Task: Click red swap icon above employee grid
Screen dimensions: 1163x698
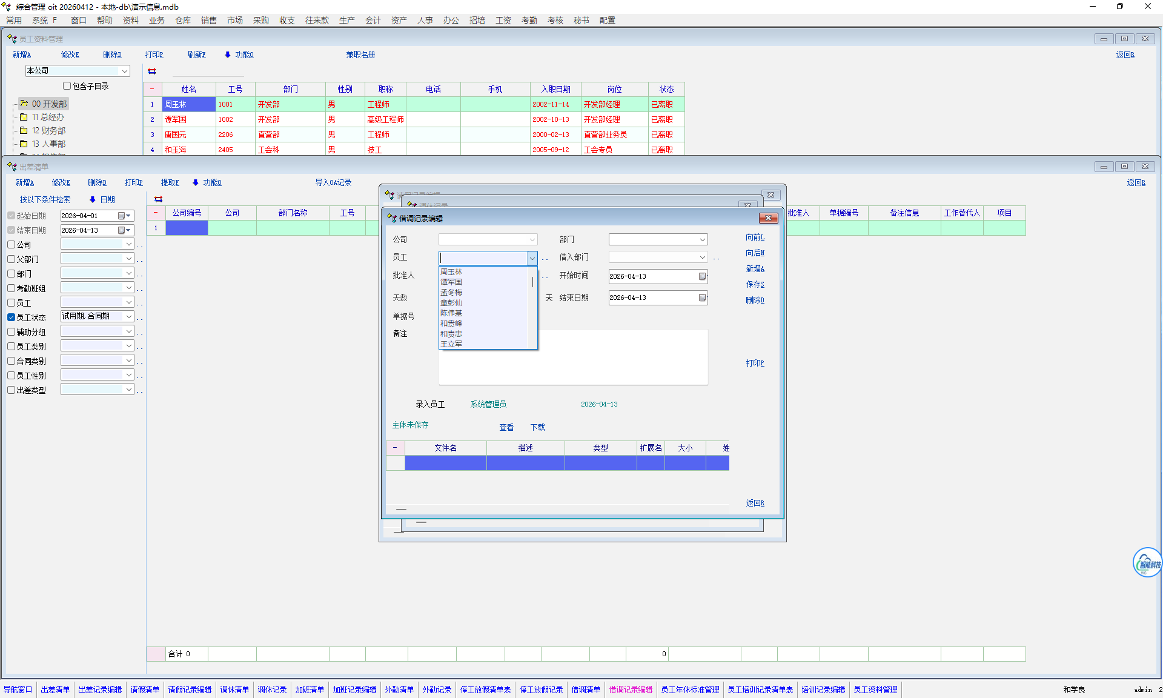Action: 152,71
